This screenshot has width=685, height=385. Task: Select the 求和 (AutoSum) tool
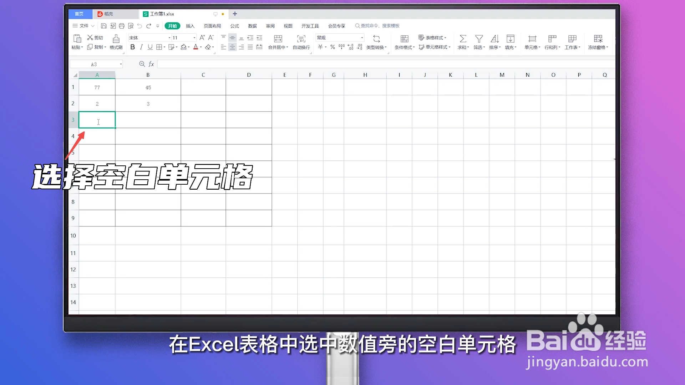[463, 42]
